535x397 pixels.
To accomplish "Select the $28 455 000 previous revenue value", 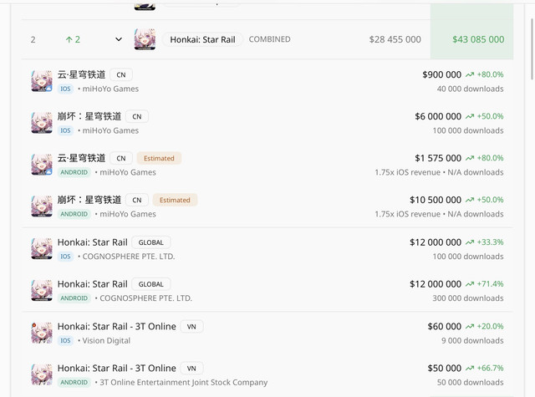I will 395,39.
